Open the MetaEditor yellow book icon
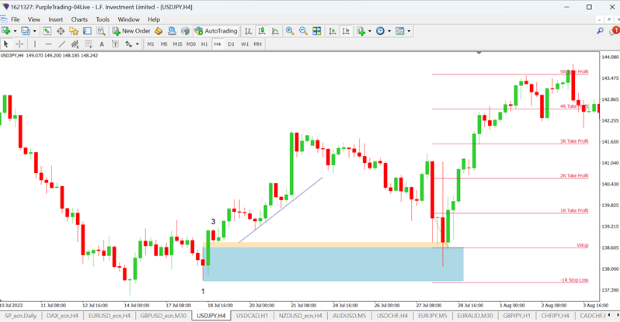The width and height of the screenshot is (620, 322). (x=158, y=31)
